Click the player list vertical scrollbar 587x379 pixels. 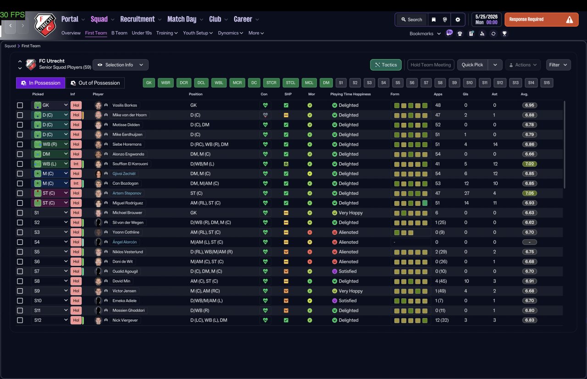point(565,144)
